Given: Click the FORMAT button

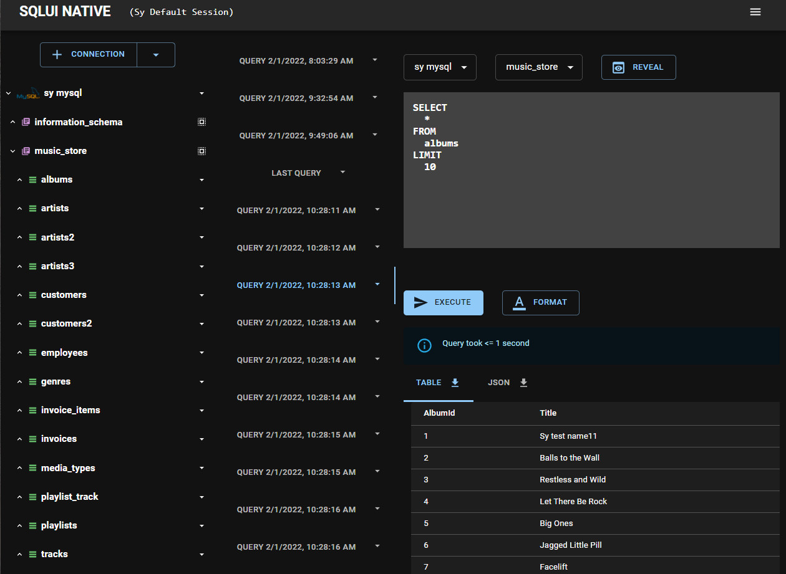Looking at the screenshot, I should [541, 302].
